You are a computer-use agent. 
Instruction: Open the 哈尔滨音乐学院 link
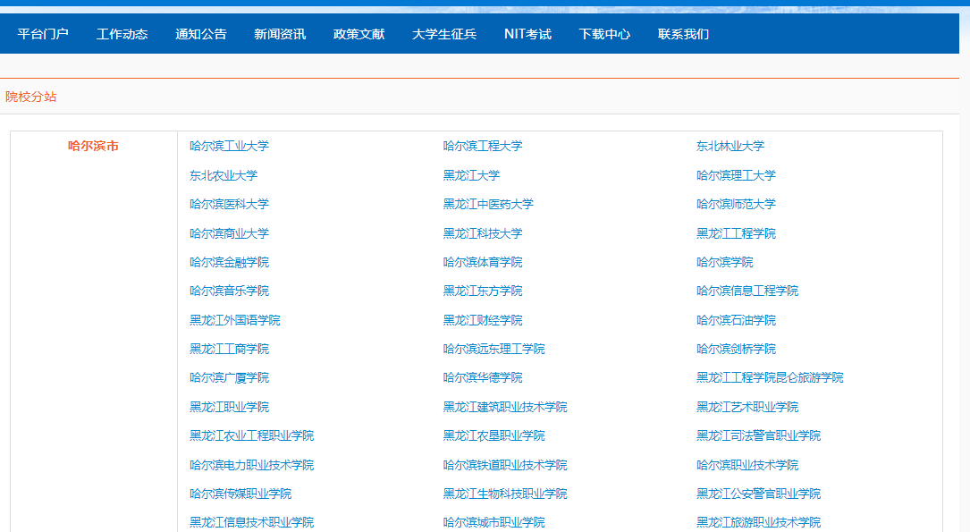[x=229, y=291]
